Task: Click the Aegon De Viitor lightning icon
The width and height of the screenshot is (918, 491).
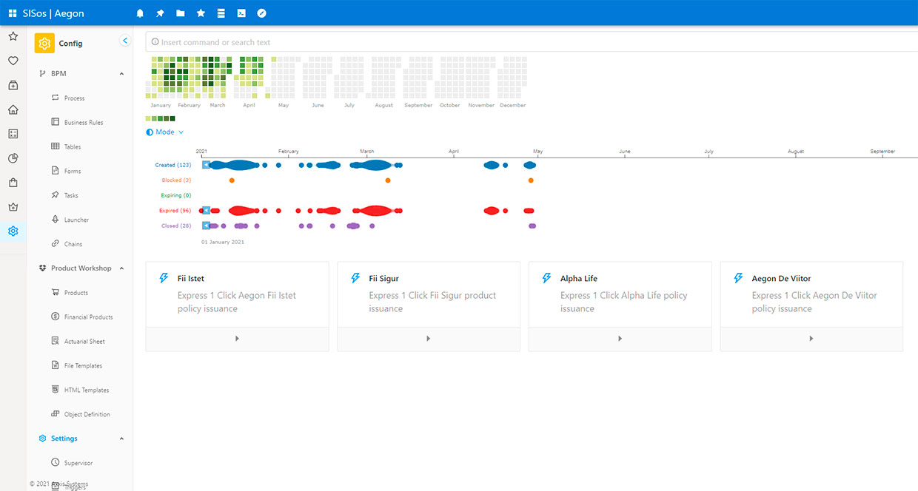Action: 738,278
